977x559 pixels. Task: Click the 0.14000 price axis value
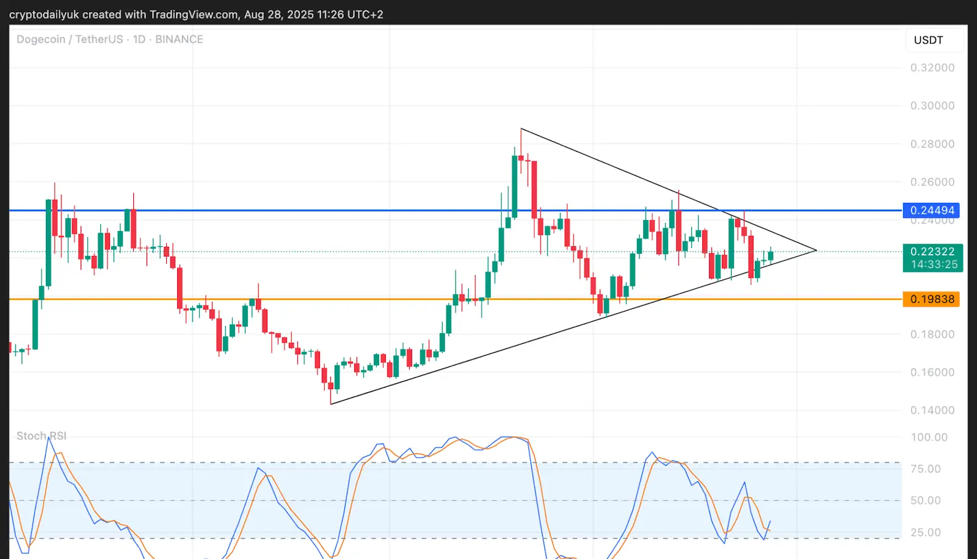[932, 411]
